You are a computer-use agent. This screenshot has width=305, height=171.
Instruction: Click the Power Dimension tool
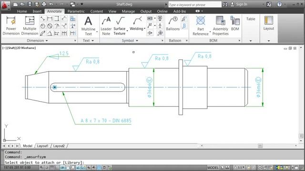11,26
